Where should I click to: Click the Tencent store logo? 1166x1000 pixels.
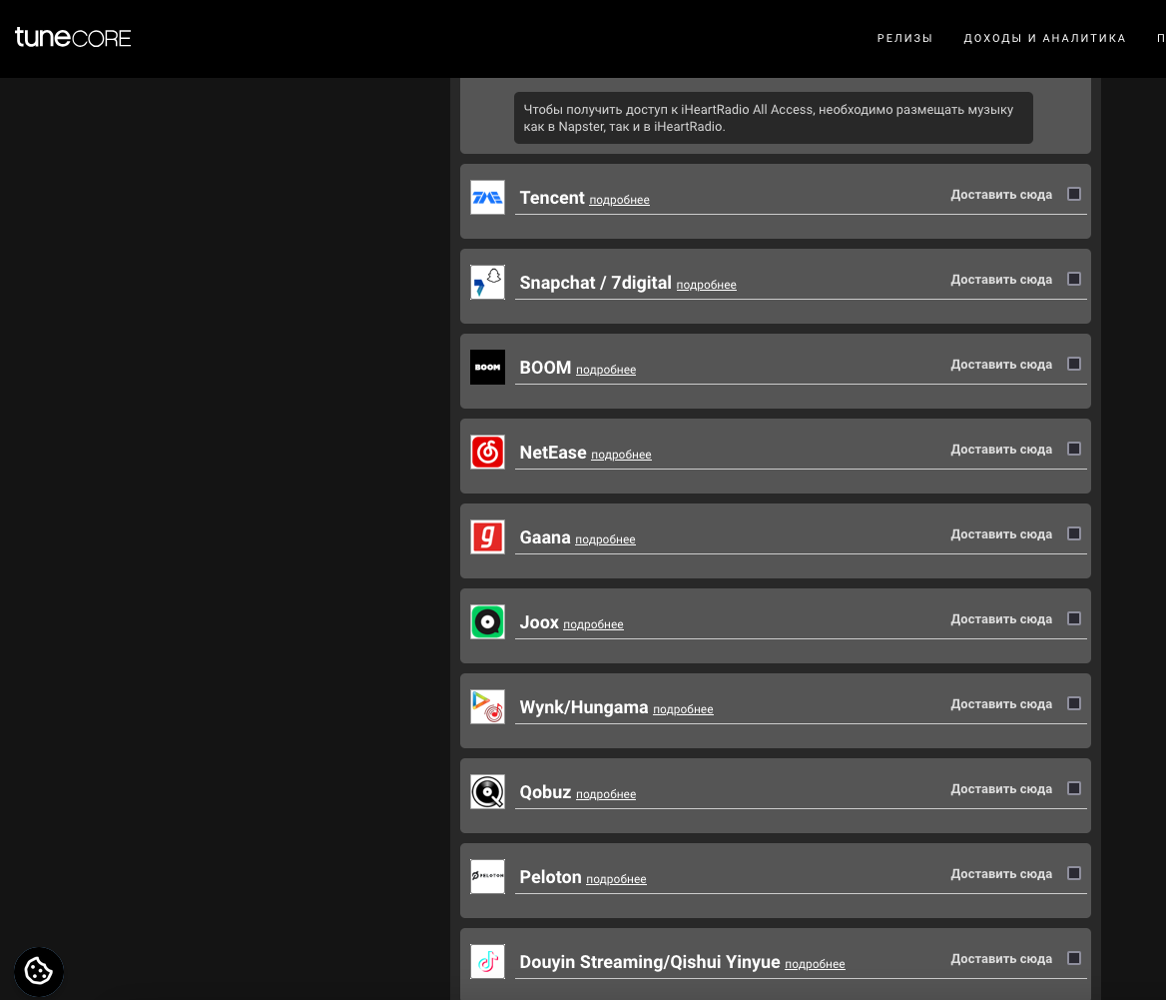pyautogui.click(x=488, y=197)
